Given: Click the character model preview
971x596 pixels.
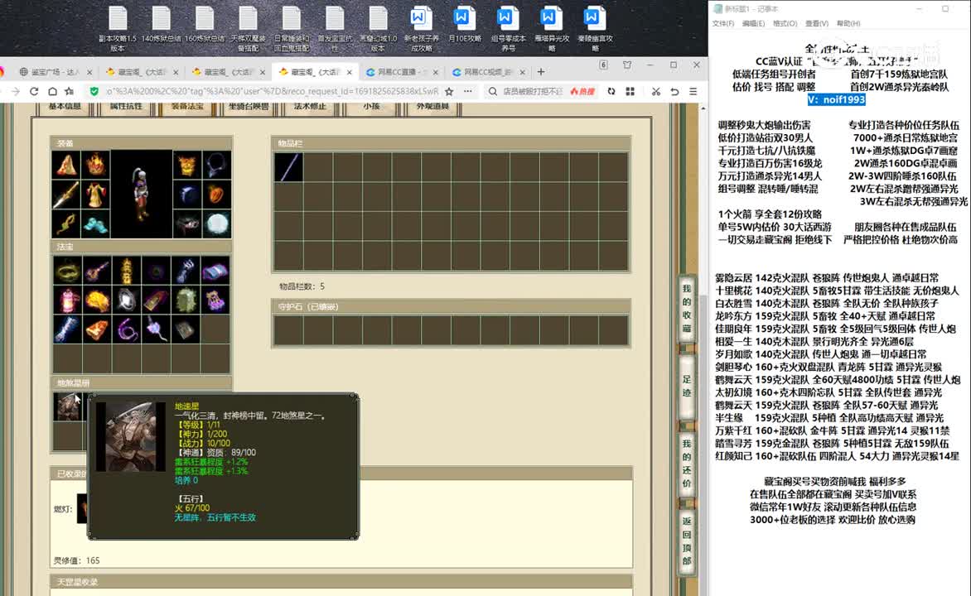Looking at the screenshot, I should click(x=142, y=195).
